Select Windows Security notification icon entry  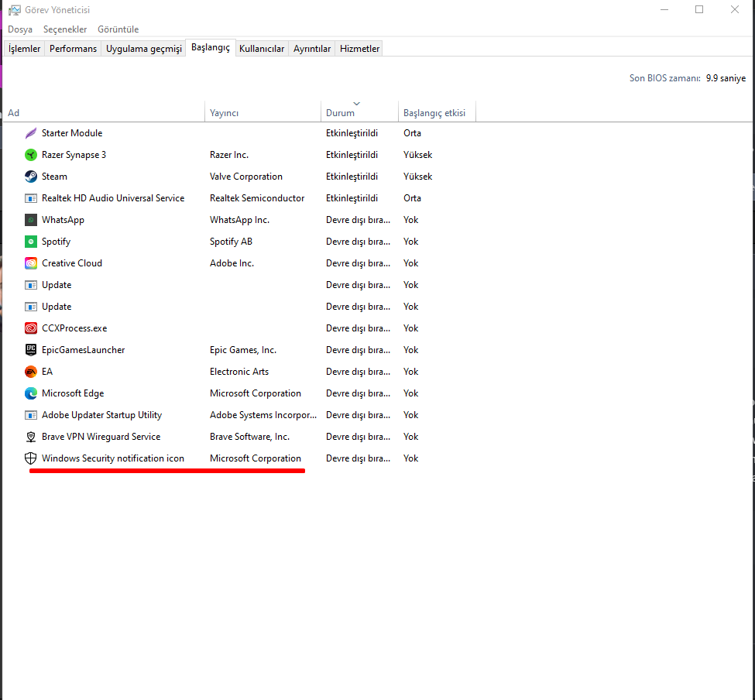tap(113, 458)
